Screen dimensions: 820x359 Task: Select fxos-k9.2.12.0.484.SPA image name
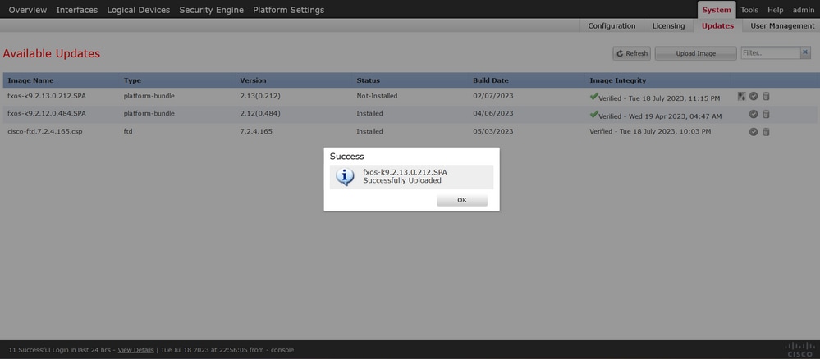pos(47,113)
